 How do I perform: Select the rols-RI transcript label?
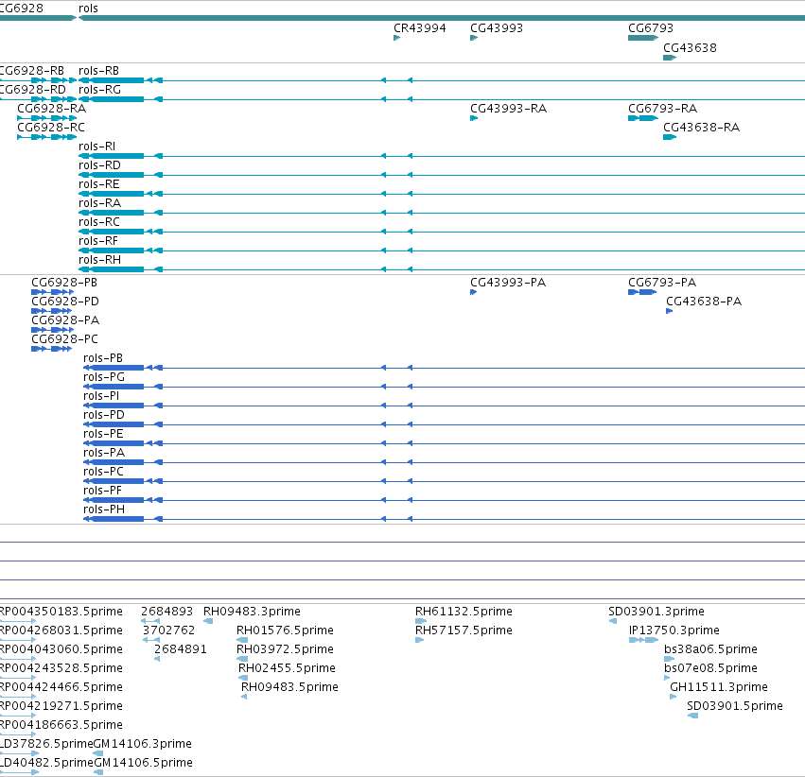96,147
